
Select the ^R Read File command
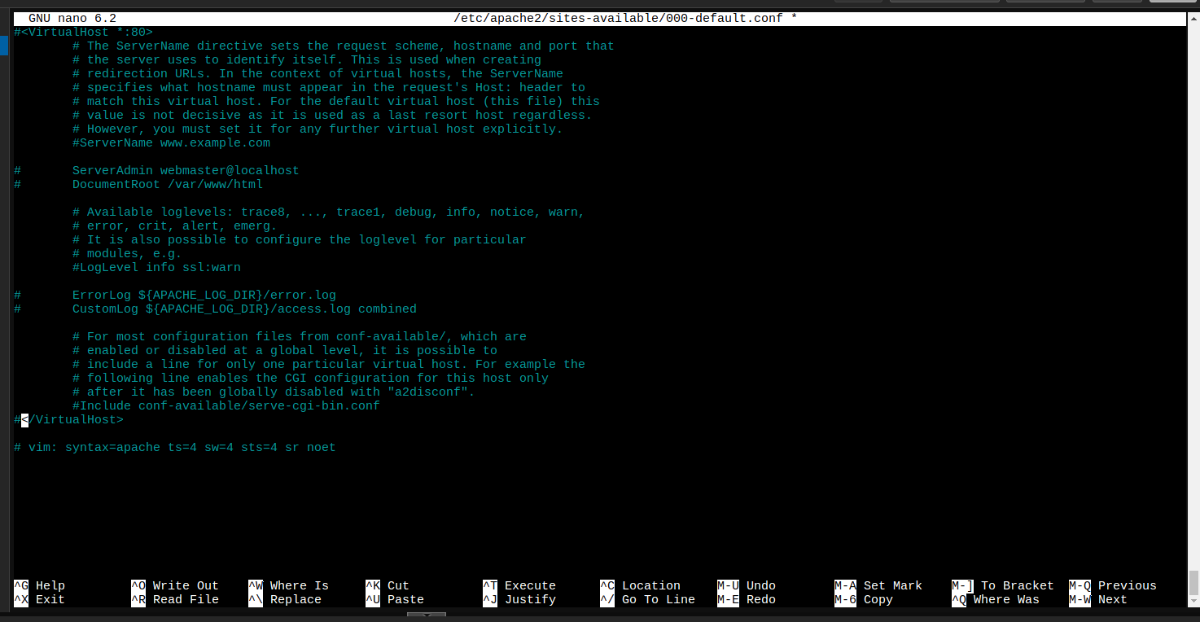pos(174,599)
